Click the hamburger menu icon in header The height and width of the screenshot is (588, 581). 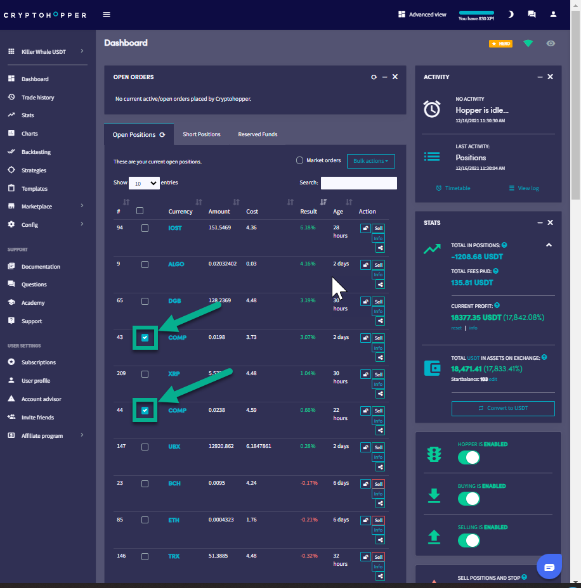(x=107, y=15)
